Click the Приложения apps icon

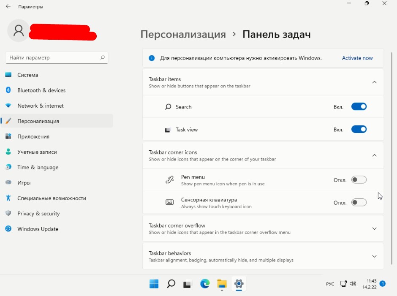tap(8, 136)
